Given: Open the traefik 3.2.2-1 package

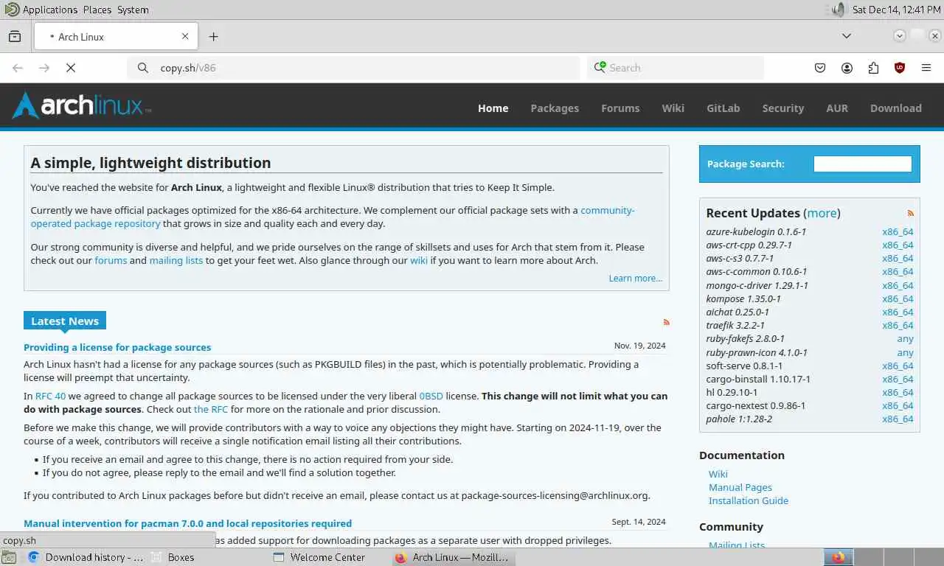Looking at the screenshot, I should 735,325.
